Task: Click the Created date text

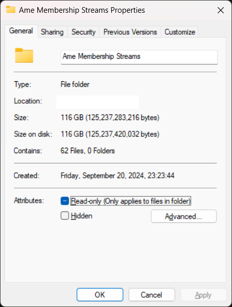Action: tap(117, 175)
